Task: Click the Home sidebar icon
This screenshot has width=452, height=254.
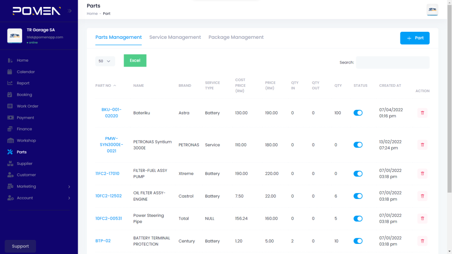Action: point(10,60)
